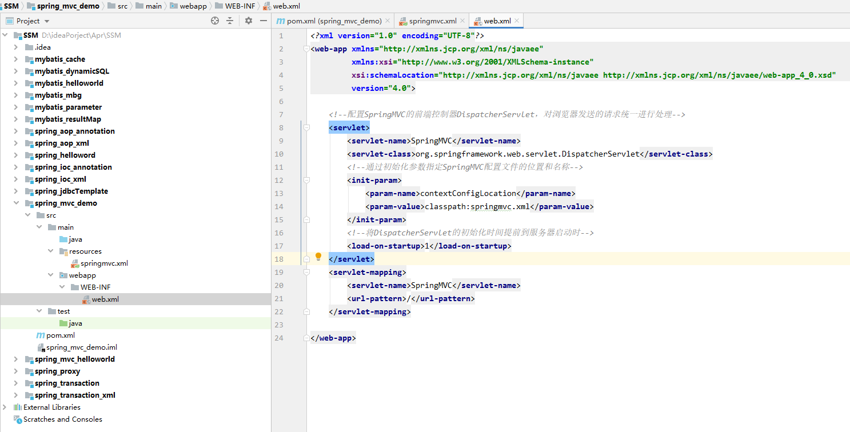Expand External Libraries node
The width and height of the screenshot is (850, 432).
coord(5,407)
